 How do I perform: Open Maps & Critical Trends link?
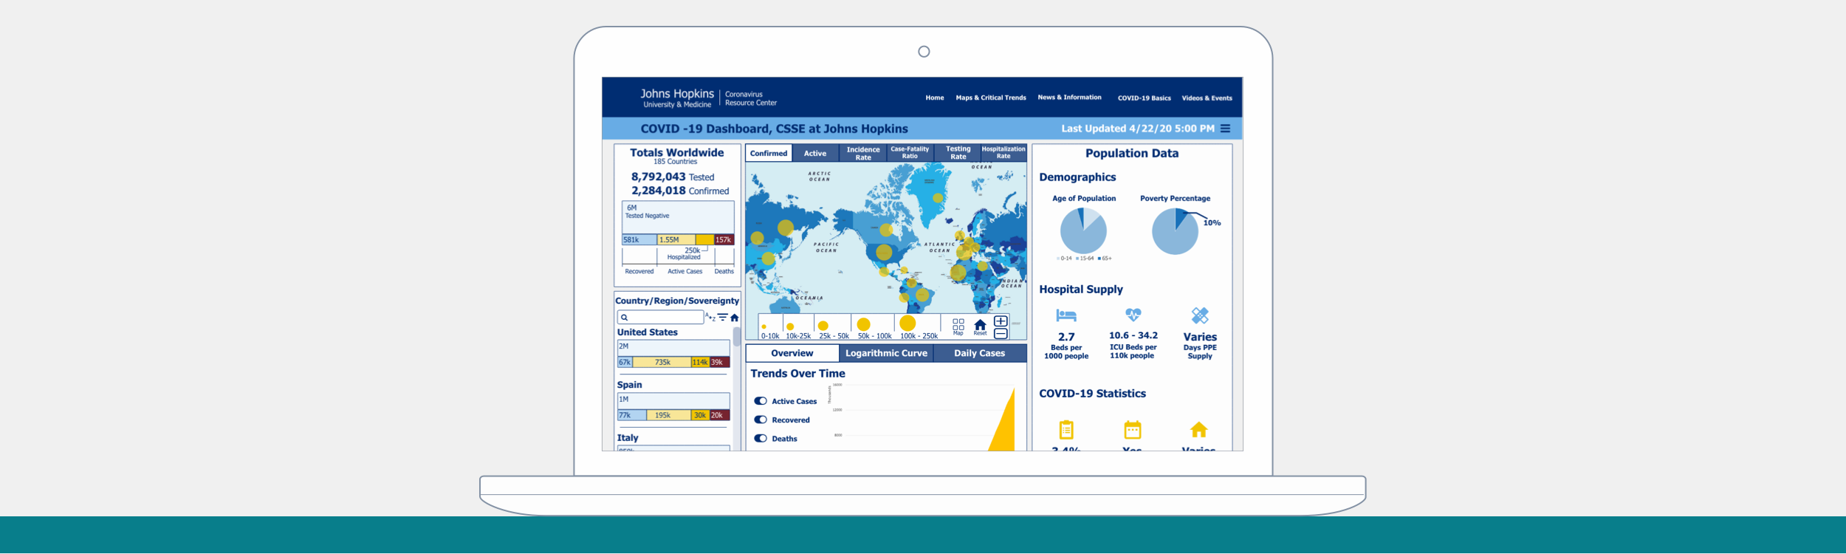pyautogui.click(x=991, y=98)
